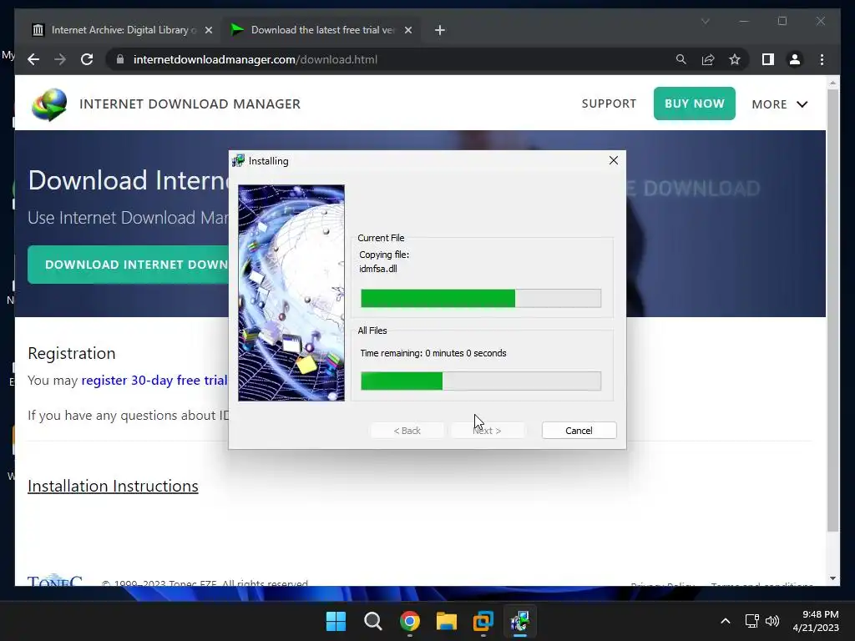Go forward in browser history
This screenshot has height=641, width=855.
(x=60, y=59)
